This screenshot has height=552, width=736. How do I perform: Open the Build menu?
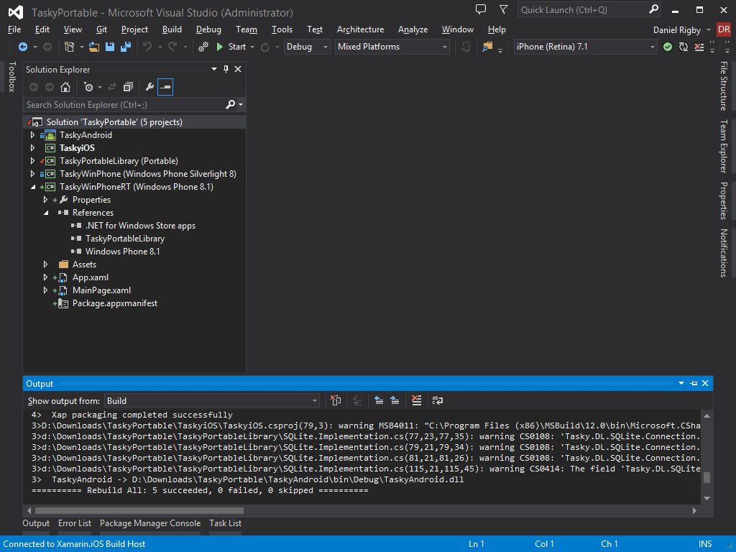coord(172,29)
